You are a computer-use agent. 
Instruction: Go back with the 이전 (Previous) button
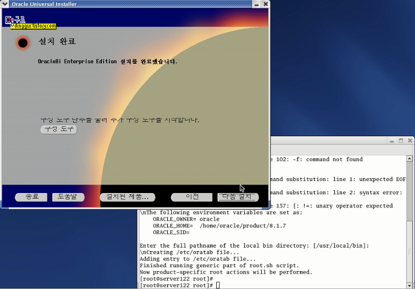191,197
